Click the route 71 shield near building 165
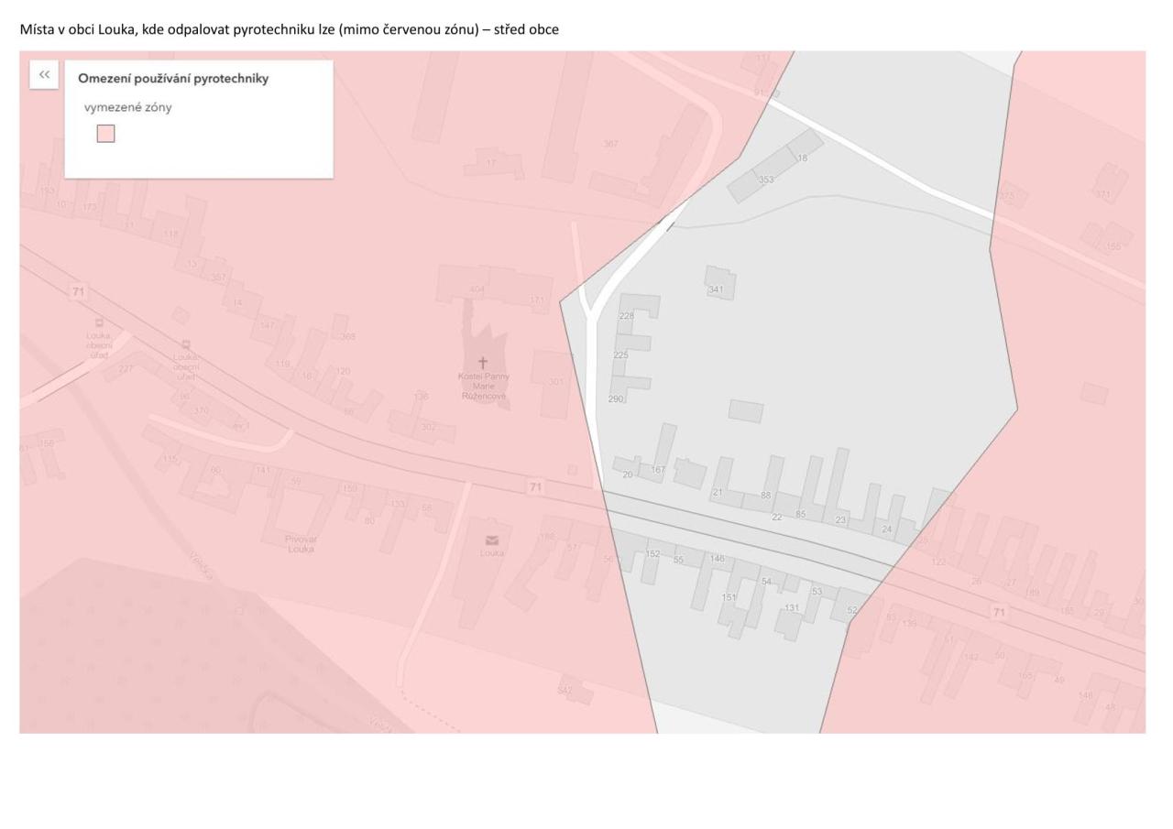The width and height of the screenshot is (1173, 829). pyautogui.click(x=999, y=612)
